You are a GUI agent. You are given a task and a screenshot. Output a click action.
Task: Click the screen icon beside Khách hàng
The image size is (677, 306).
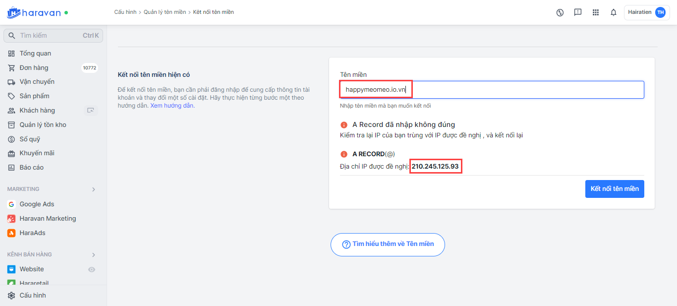91,111
